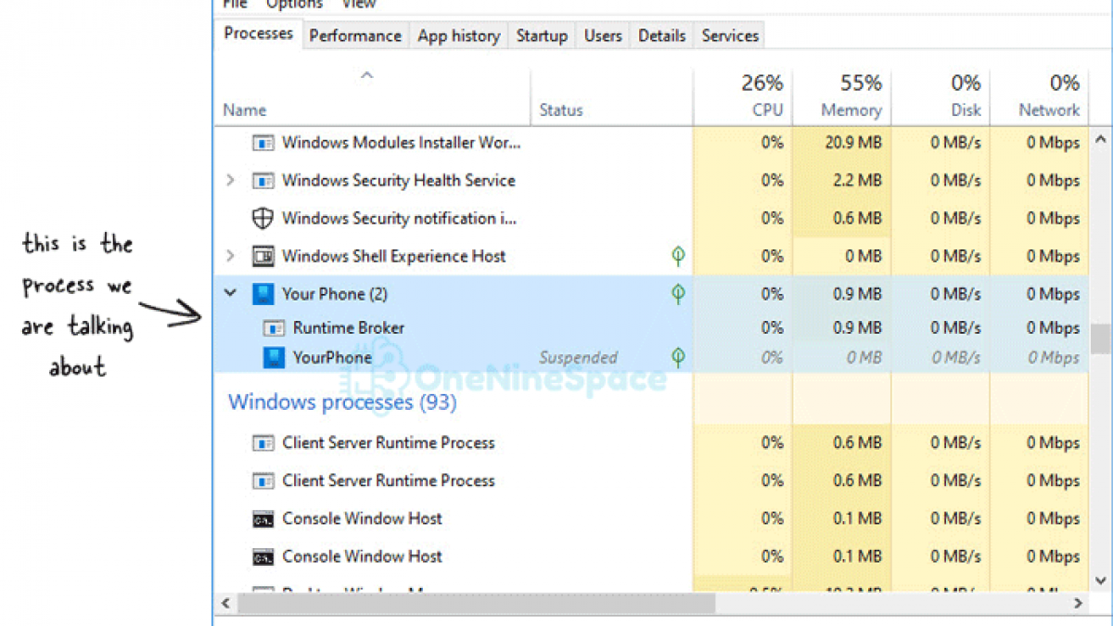Image resolution: width=1113 pixels, height=626 pixels.
Task: Click the Windows Security notification shield icon
Action: tap(263, 219)
